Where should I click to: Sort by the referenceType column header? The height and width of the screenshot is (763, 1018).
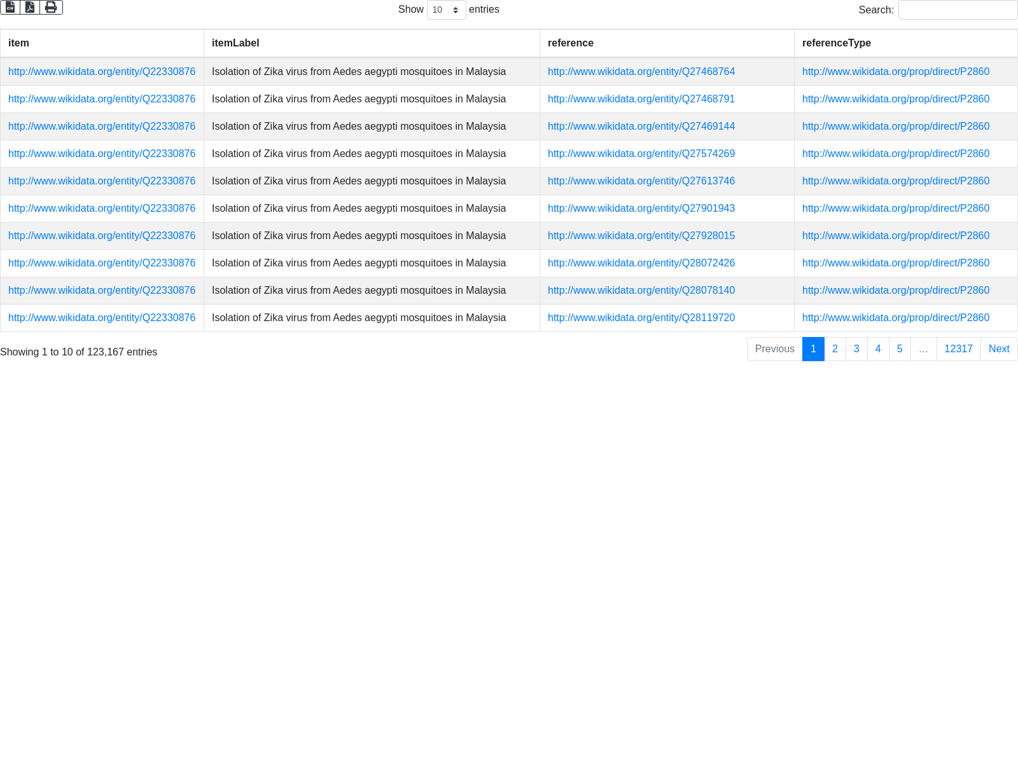pos(906,43)
